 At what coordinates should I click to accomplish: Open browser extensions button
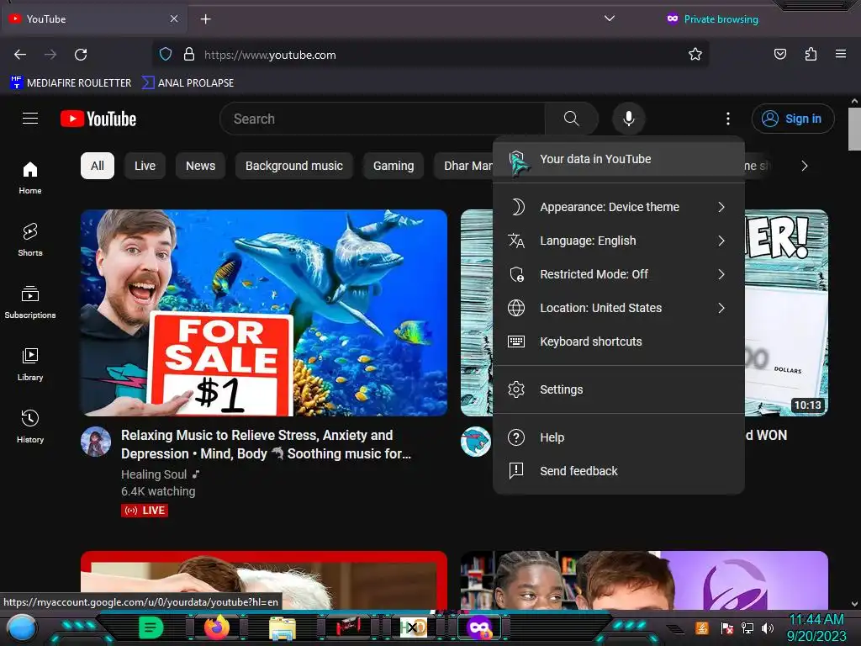pos(811,55)
